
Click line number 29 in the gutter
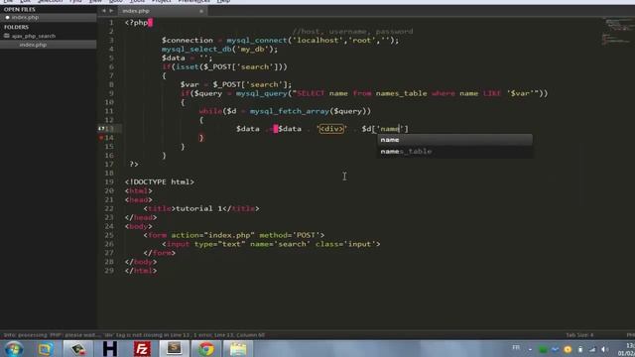(x=109, y=271)
